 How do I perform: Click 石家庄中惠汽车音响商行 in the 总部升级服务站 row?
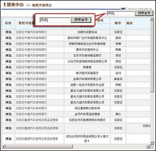tap(31, 32)
